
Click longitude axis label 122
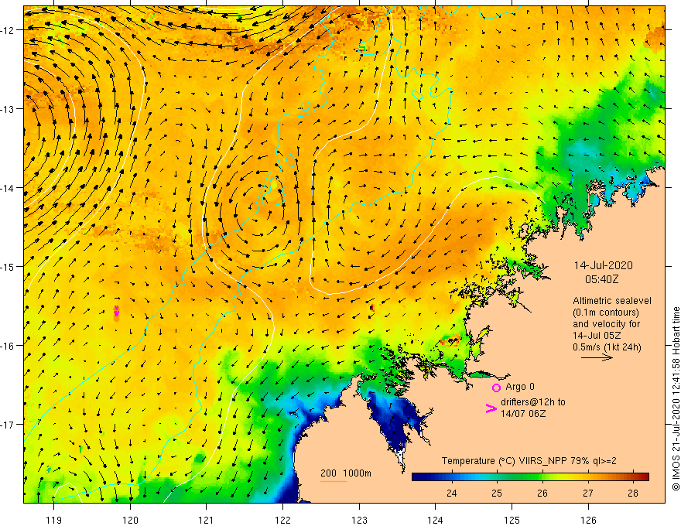tap(282, 520)
